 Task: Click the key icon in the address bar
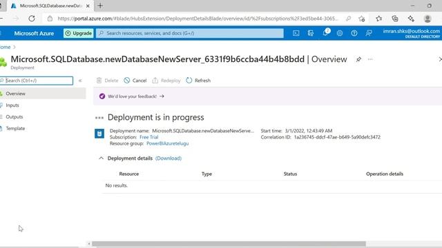pos(348,19)
